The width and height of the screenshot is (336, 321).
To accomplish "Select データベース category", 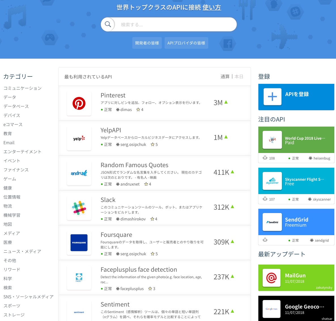I will pyautogui.click(x=16, y=106).
